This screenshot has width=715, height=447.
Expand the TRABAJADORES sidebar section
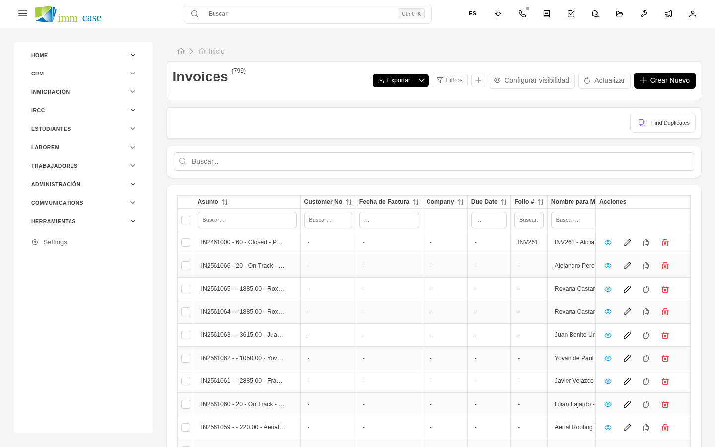tap(83, 166)
